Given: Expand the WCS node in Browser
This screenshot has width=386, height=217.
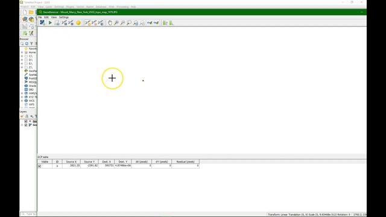Looking at the screenshot, I should 22,101.
